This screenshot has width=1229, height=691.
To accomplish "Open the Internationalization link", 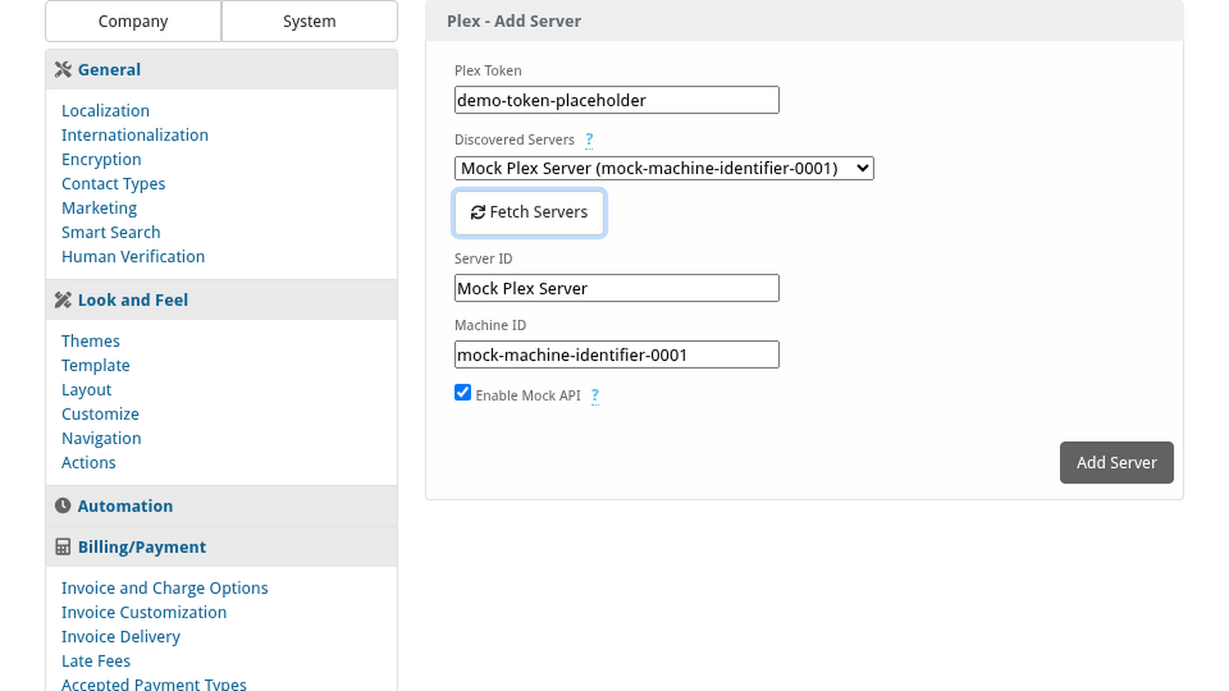I will point(135,135).
